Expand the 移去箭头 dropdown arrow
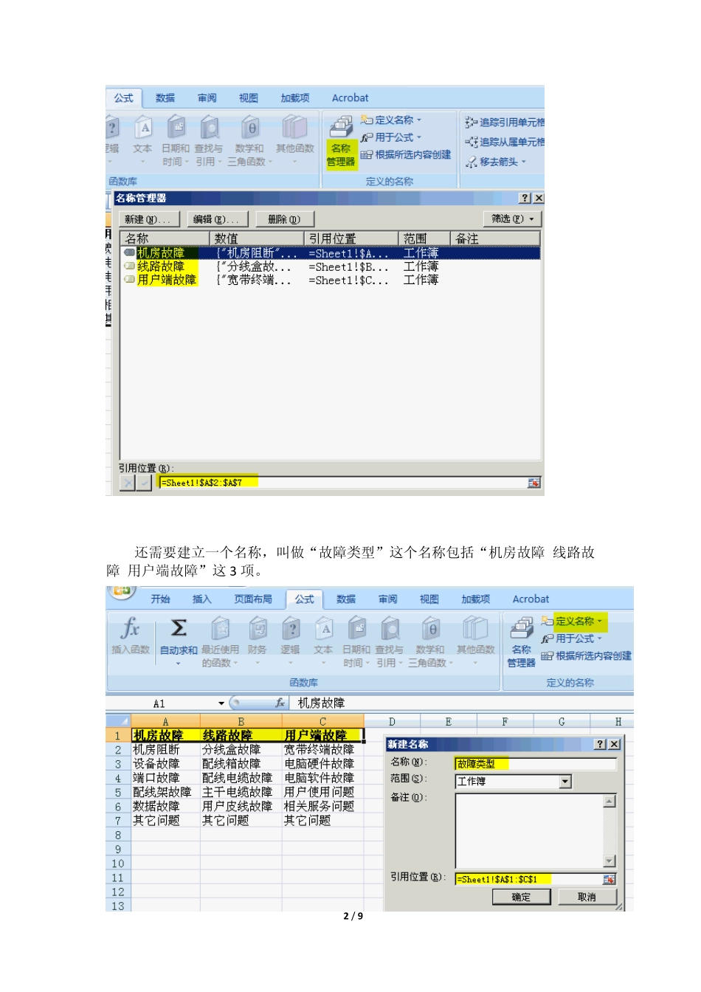 [x=524, y=162]
